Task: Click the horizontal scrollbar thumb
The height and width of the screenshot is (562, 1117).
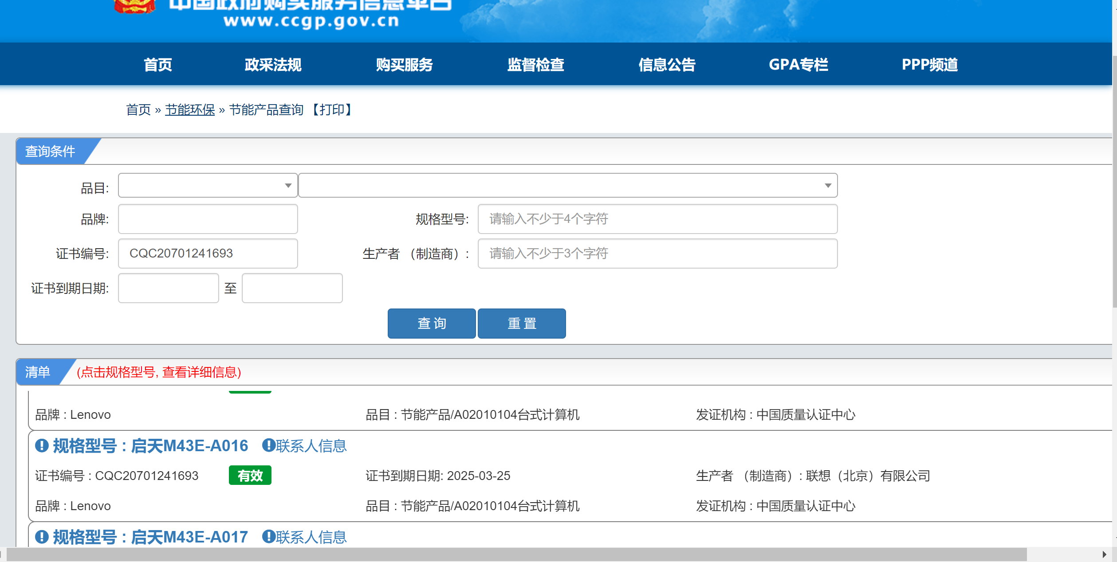Action: click(x=517, y=554)
